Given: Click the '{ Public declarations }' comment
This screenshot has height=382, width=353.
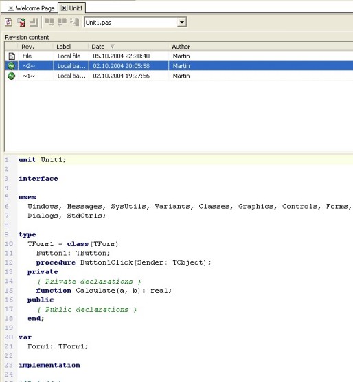Looking at the screenshot, I should [87, 310].
